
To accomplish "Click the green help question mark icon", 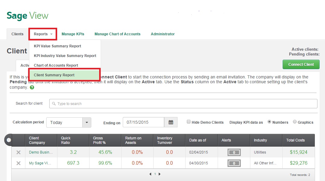I will pyautogui.click(x=32, y=87).
